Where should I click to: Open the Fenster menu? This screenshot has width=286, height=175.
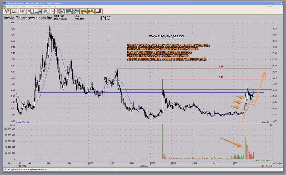(x=48, y=6)
